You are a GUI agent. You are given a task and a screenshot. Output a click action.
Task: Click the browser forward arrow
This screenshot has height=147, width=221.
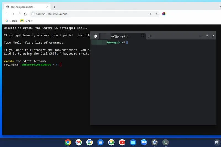pyautogui.click(x=13, y=14)
